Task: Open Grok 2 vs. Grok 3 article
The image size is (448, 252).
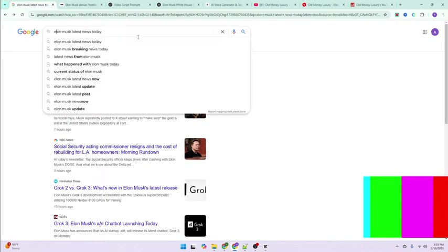Action: click(115, 188)
